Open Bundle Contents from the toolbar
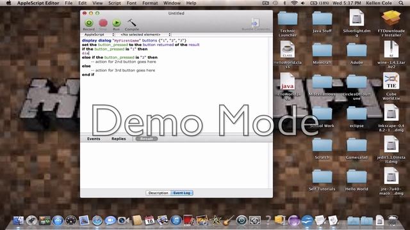The image size is (410, 230). coord(256,25)
